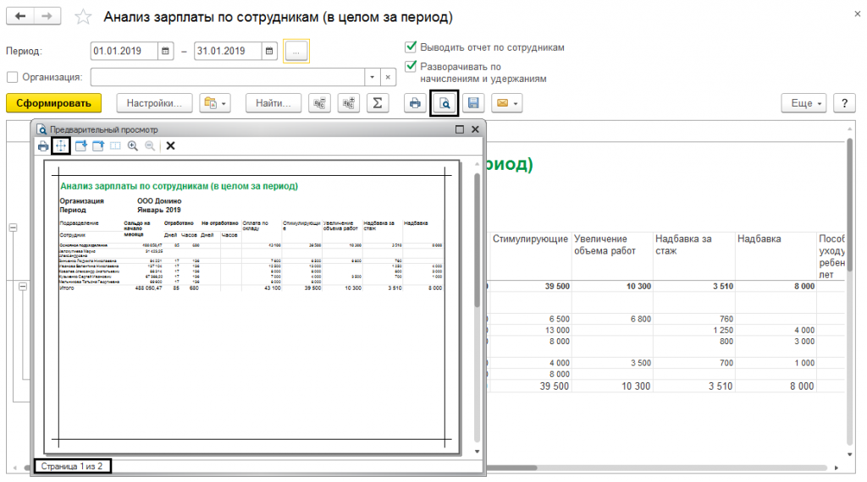Click the preview window vertical scrollbar
This screenshot has width=867, height=482.
pyautogui.click(x=477, y=304)
